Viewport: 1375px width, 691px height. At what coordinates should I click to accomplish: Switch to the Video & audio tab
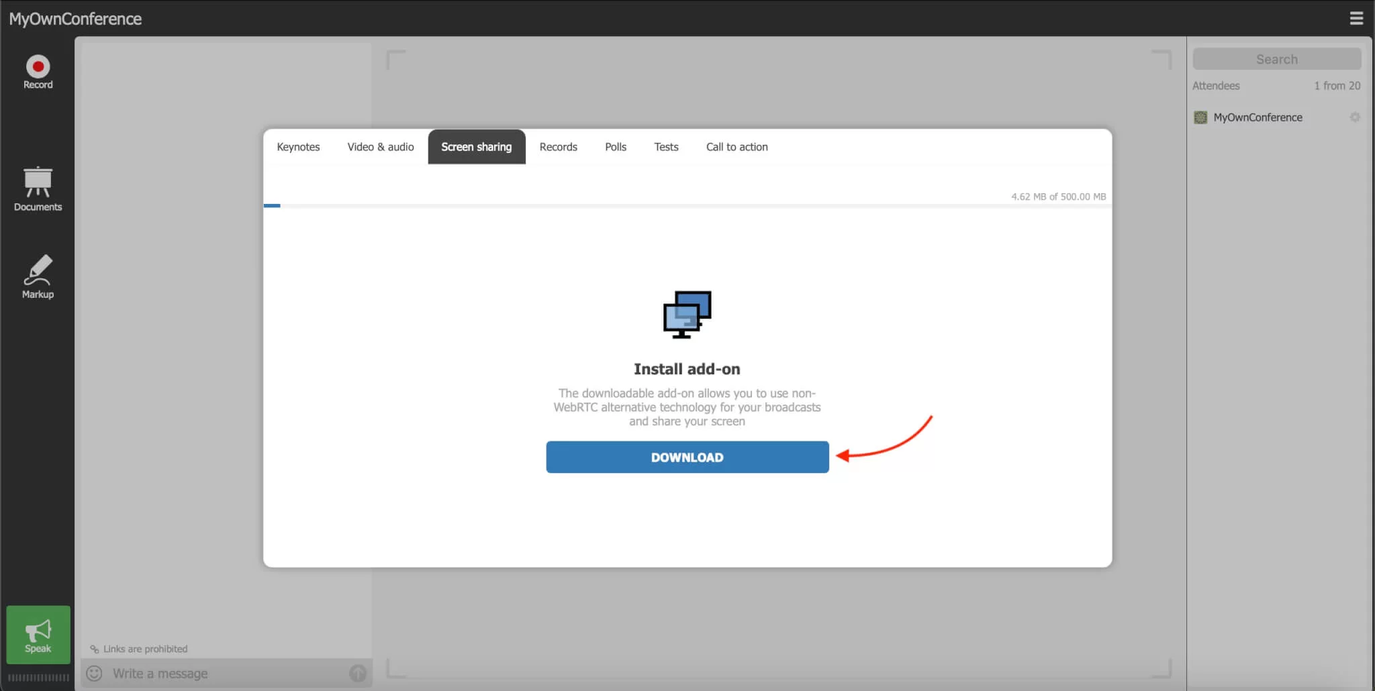[x=380, y=146]
